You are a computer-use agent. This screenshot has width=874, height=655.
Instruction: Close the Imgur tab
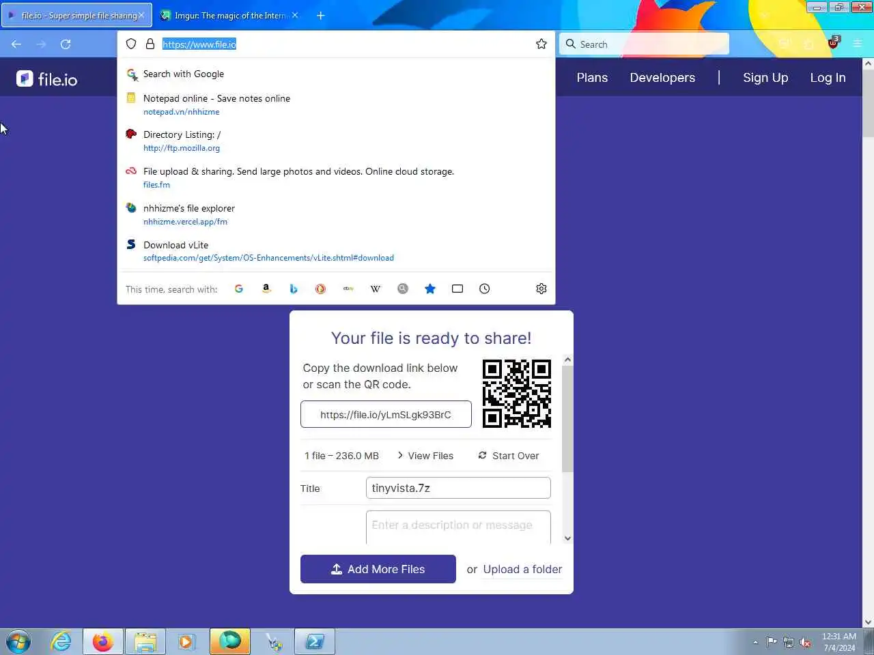[x=295, y=15]
